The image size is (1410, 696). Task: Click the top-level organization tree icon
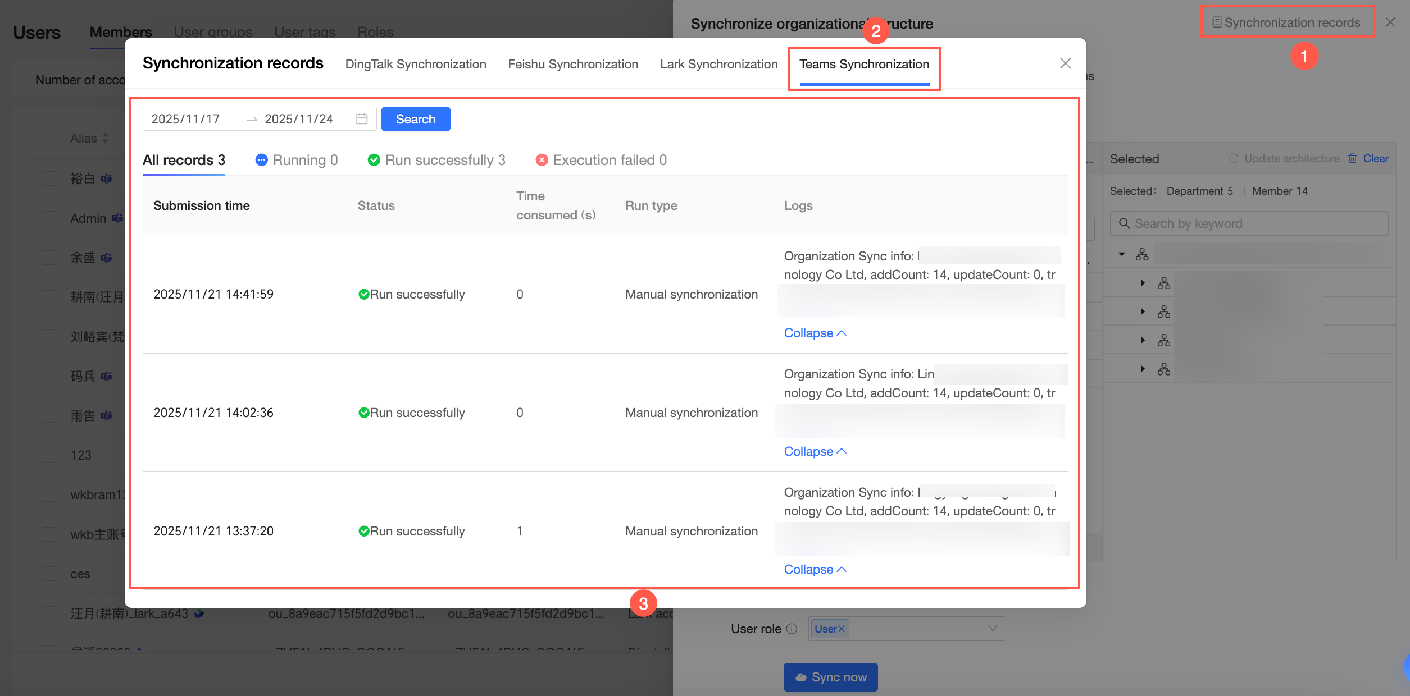pyautogui.click(x=1142, y=255)
